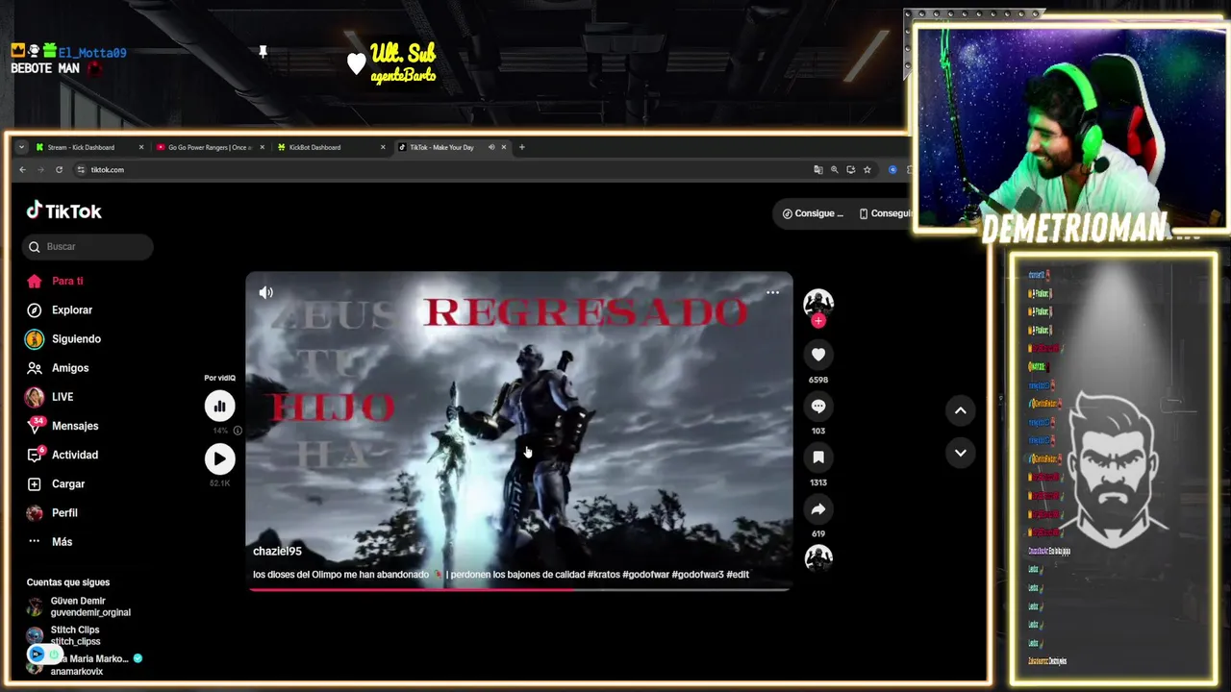Pause the God of War video

coord(519,431)
